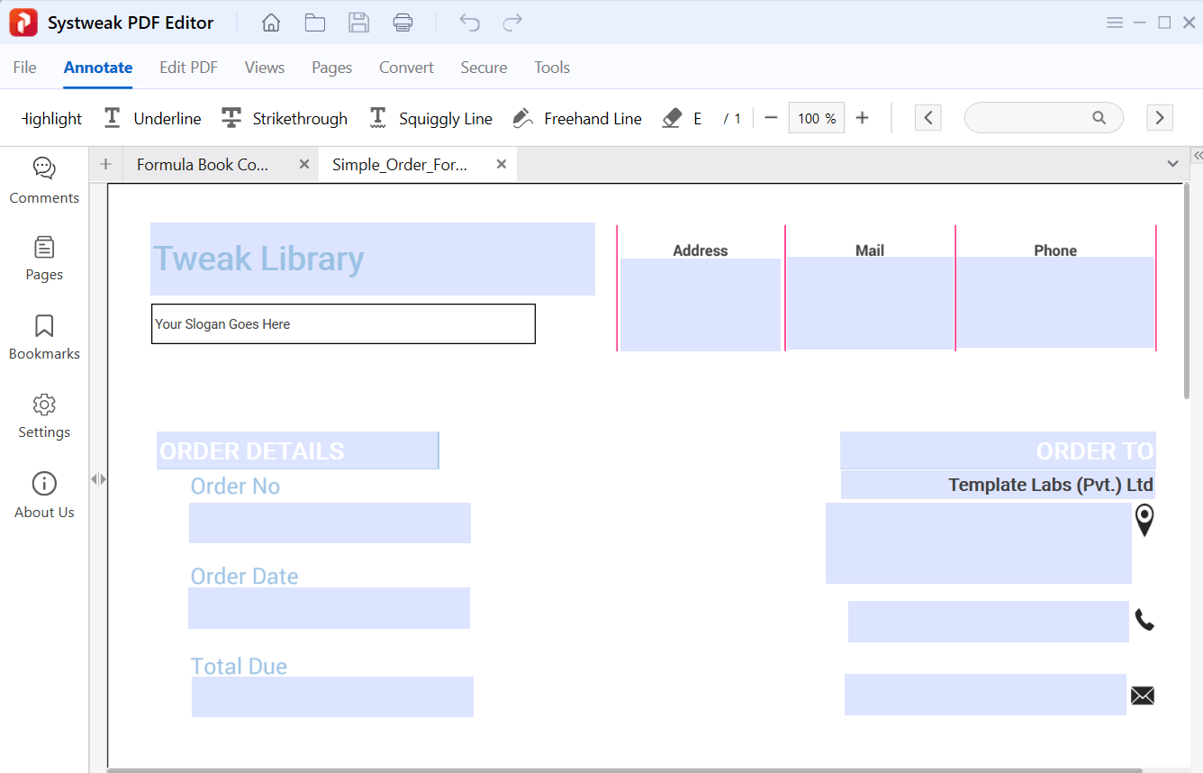Expand the document tabs list dropdown

(x=1172, y=164)
